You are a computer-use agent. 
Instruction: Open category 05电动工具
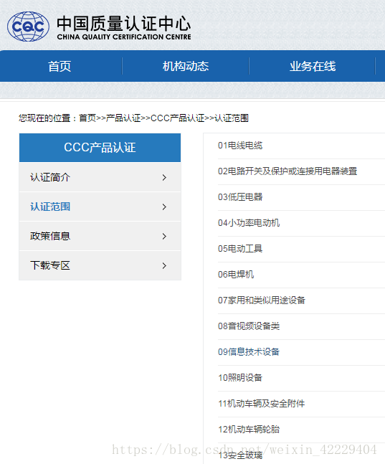point(240,249)
